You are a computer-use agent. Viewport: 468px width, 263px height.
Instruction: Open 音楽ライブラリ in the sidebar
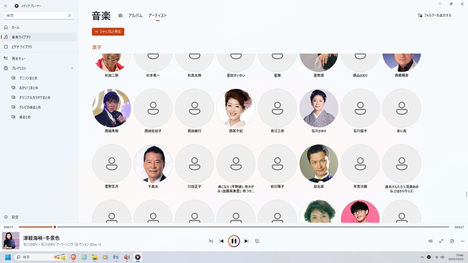[x=39, y=37]
